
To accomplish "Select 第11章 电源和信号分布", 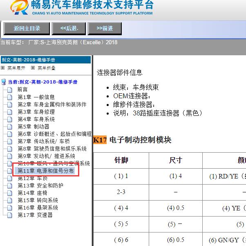I will coord(45,171).
